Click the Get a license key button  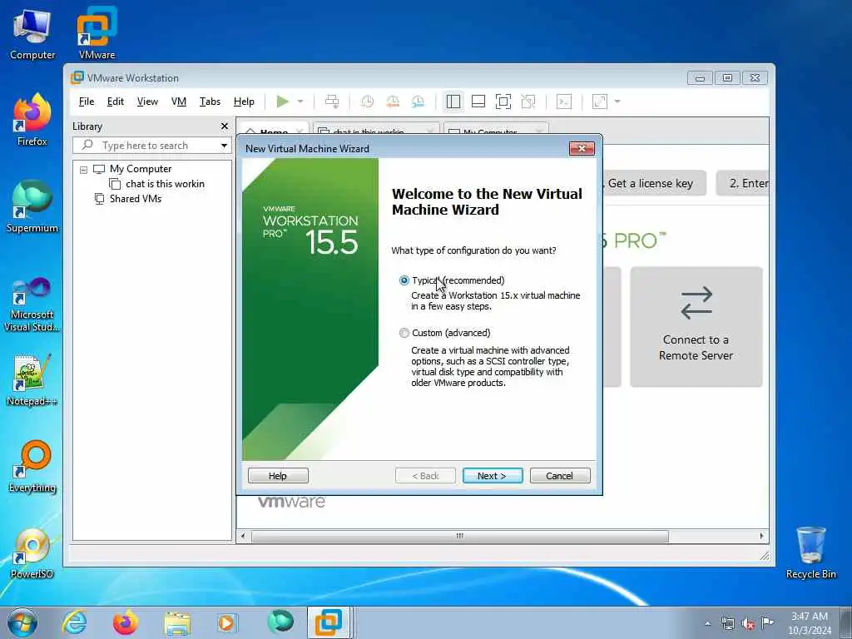pyautogui.click(x=655, y=183)
